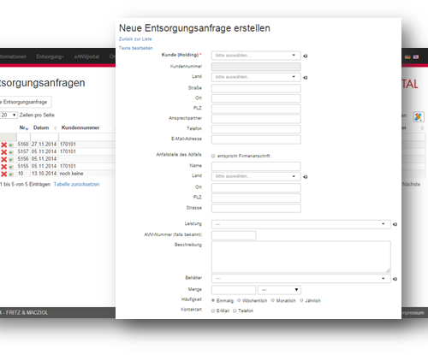428x355 pixels.
Task: Switch language using the US flag
Action: pyautogui.click(x=416, y=57)
